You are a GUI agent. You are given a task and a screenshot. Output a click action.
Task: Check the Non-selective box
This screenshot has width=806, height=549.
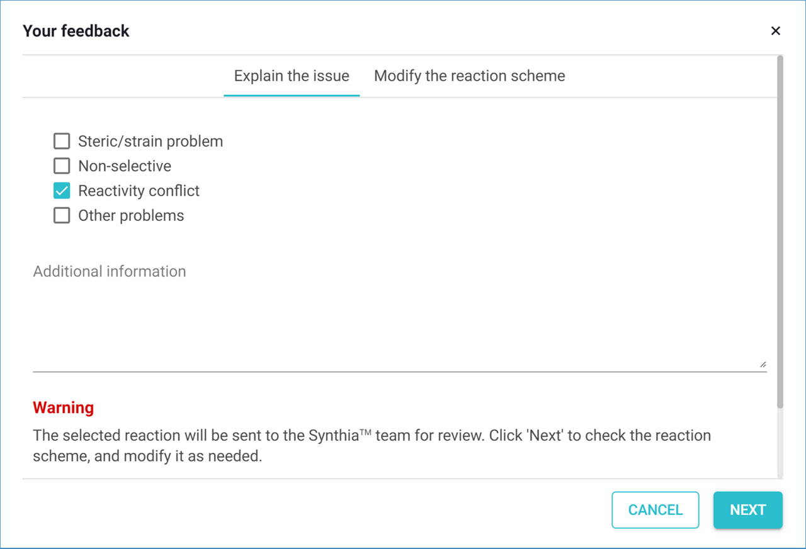(x=62, y=166)
